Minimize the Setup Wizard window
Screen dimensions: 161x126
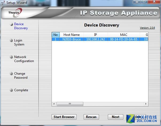click(137, 2)
